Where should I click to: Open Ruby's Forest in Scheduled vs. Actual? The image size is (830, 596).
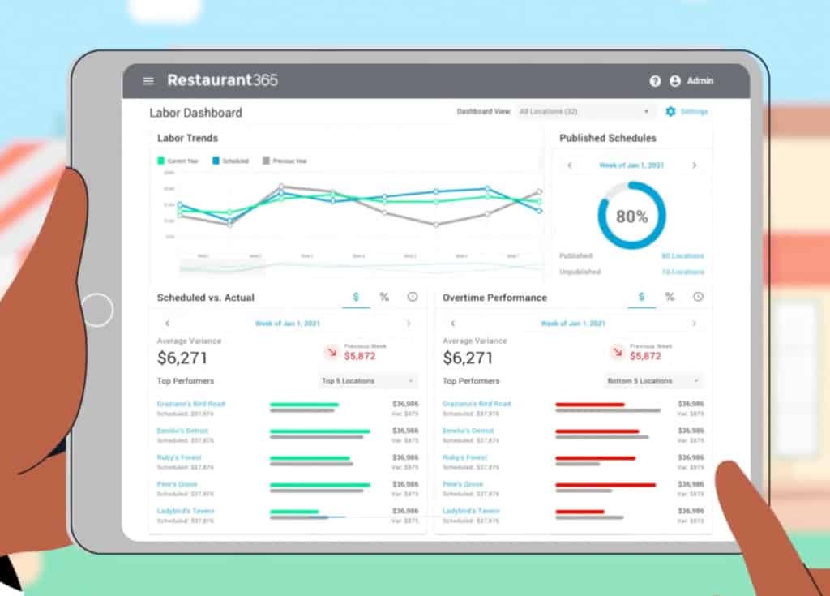[x=179, y=457]
